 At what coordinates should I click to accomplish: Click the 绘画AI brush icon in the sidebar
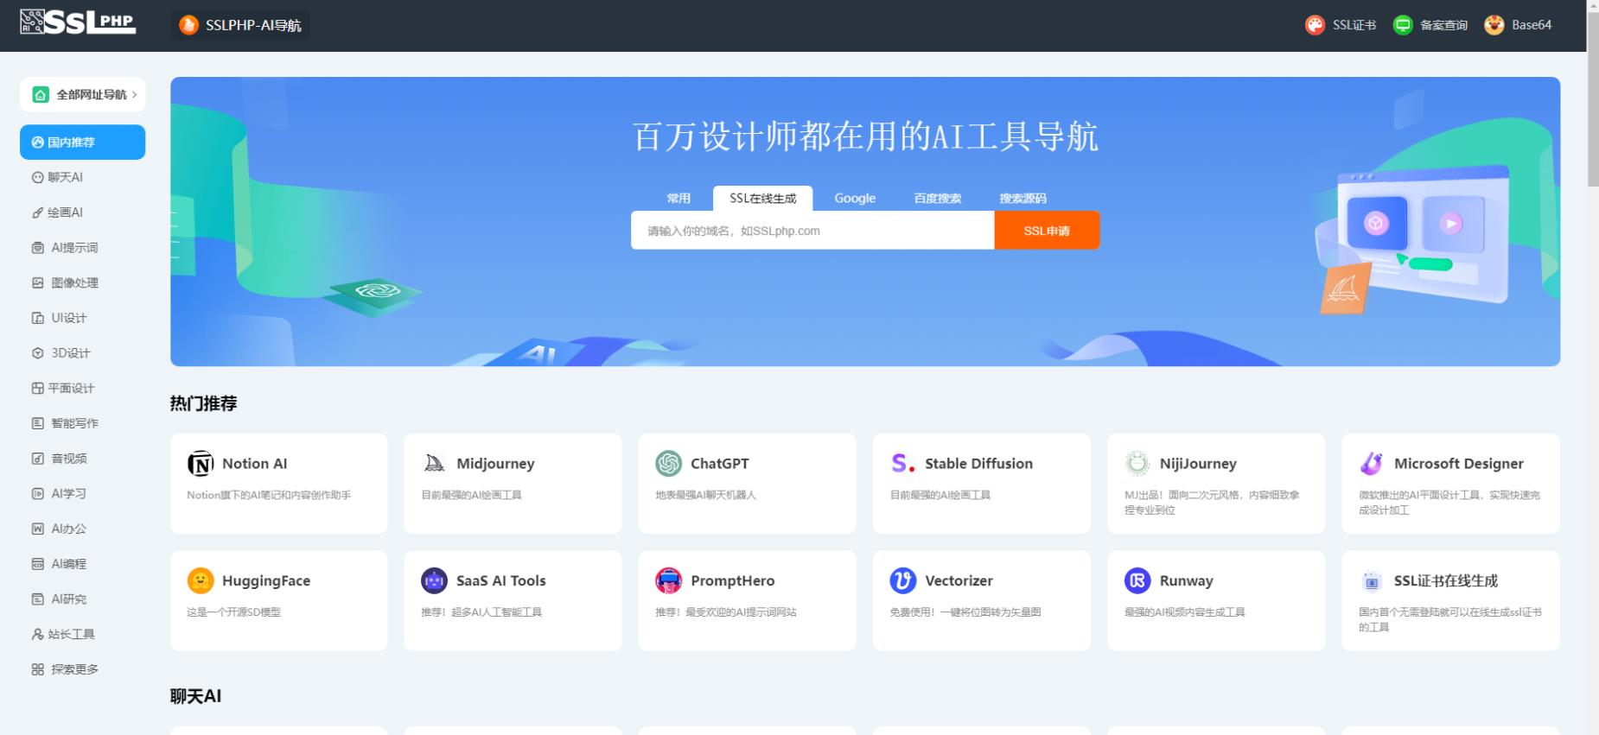37,212
